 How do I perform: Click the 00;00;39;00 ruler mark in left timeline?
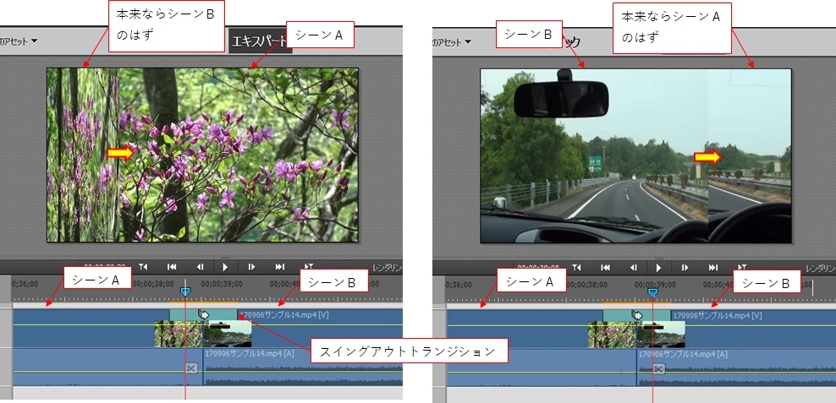[x=222, y=284]
